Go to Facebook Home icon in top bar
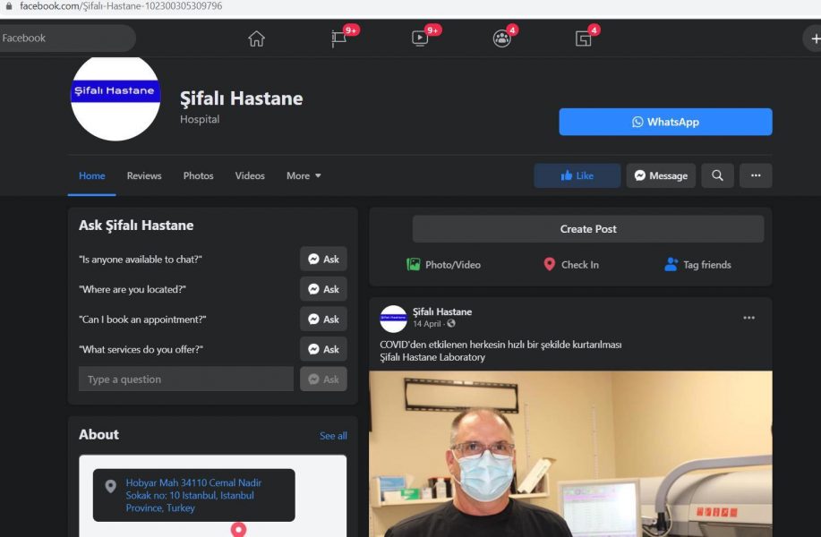The width and height of the screenshot is (821, 537). 256,38
